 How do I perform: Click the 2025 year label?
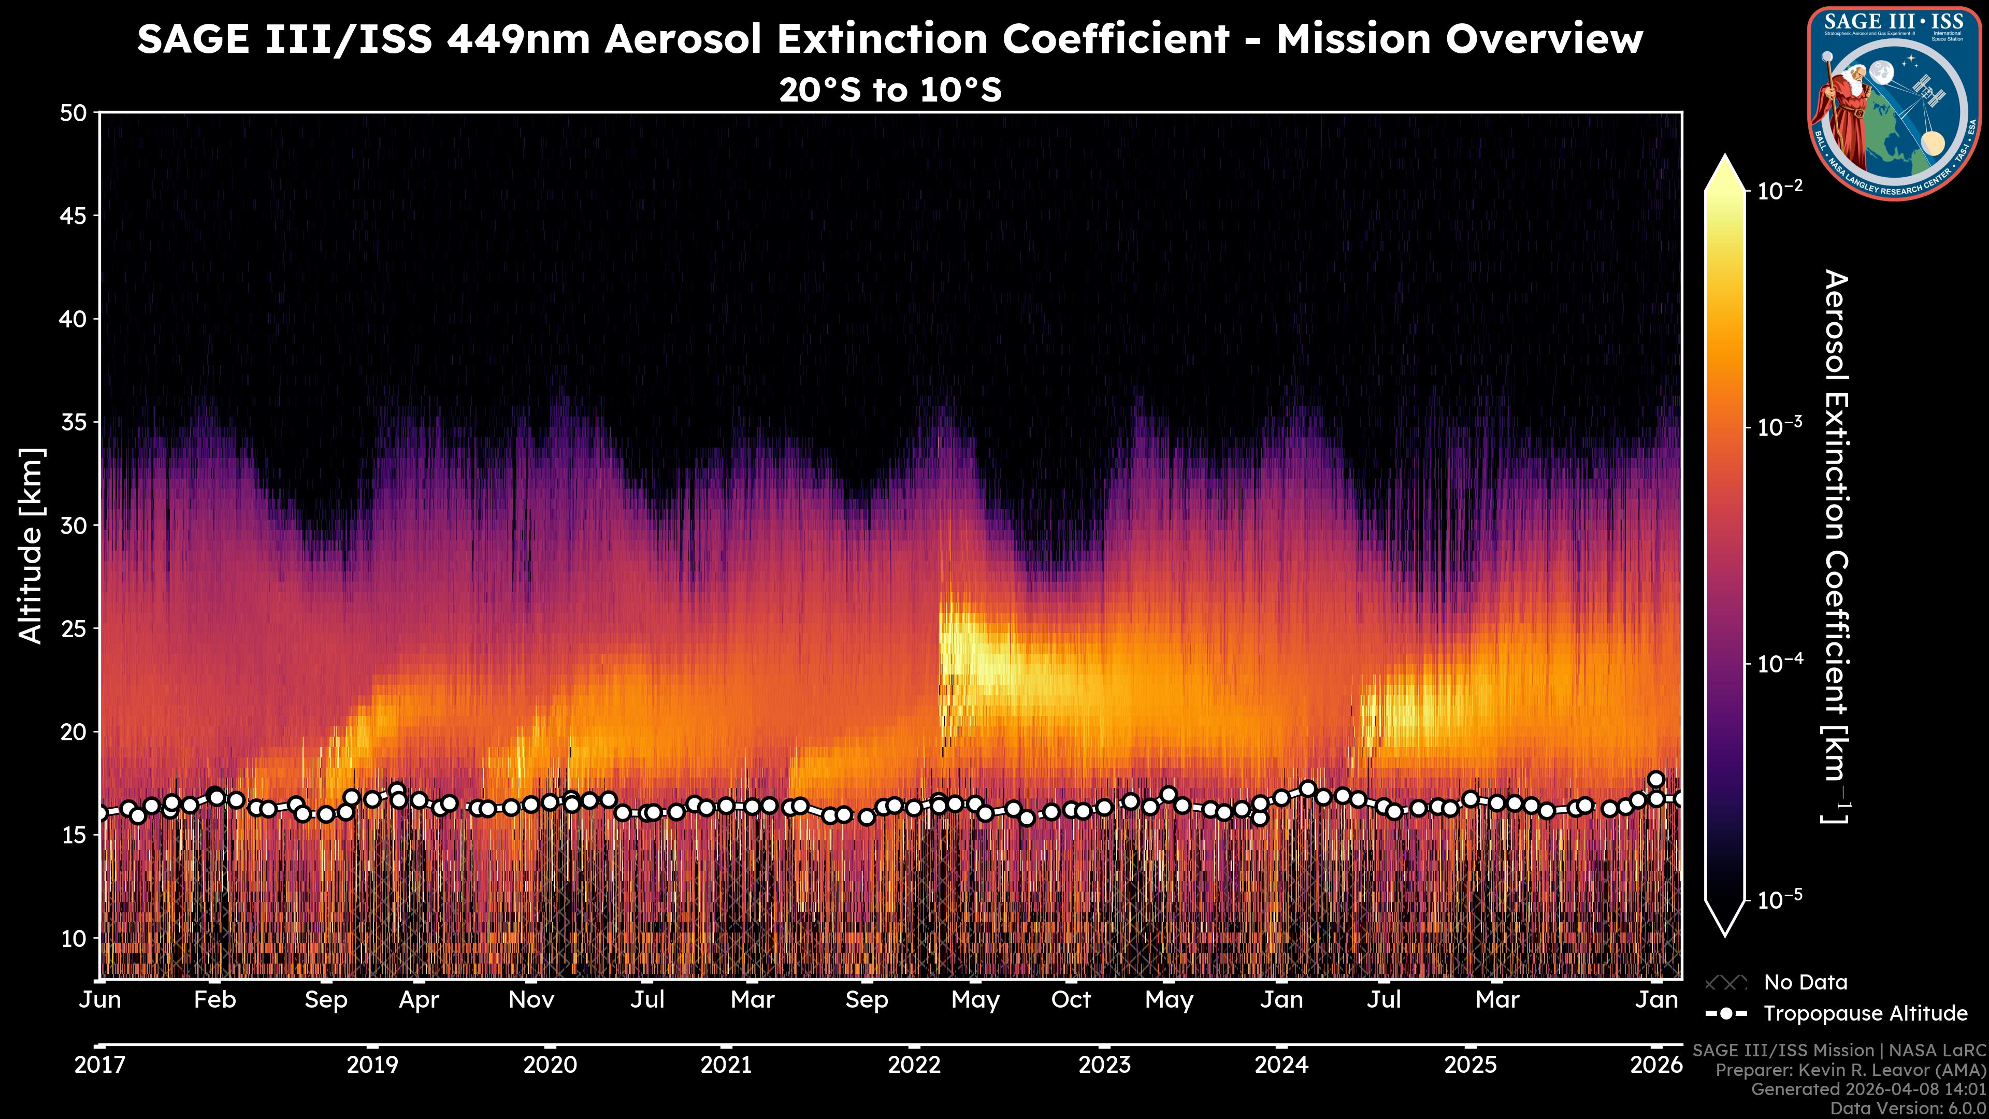1470,1065
